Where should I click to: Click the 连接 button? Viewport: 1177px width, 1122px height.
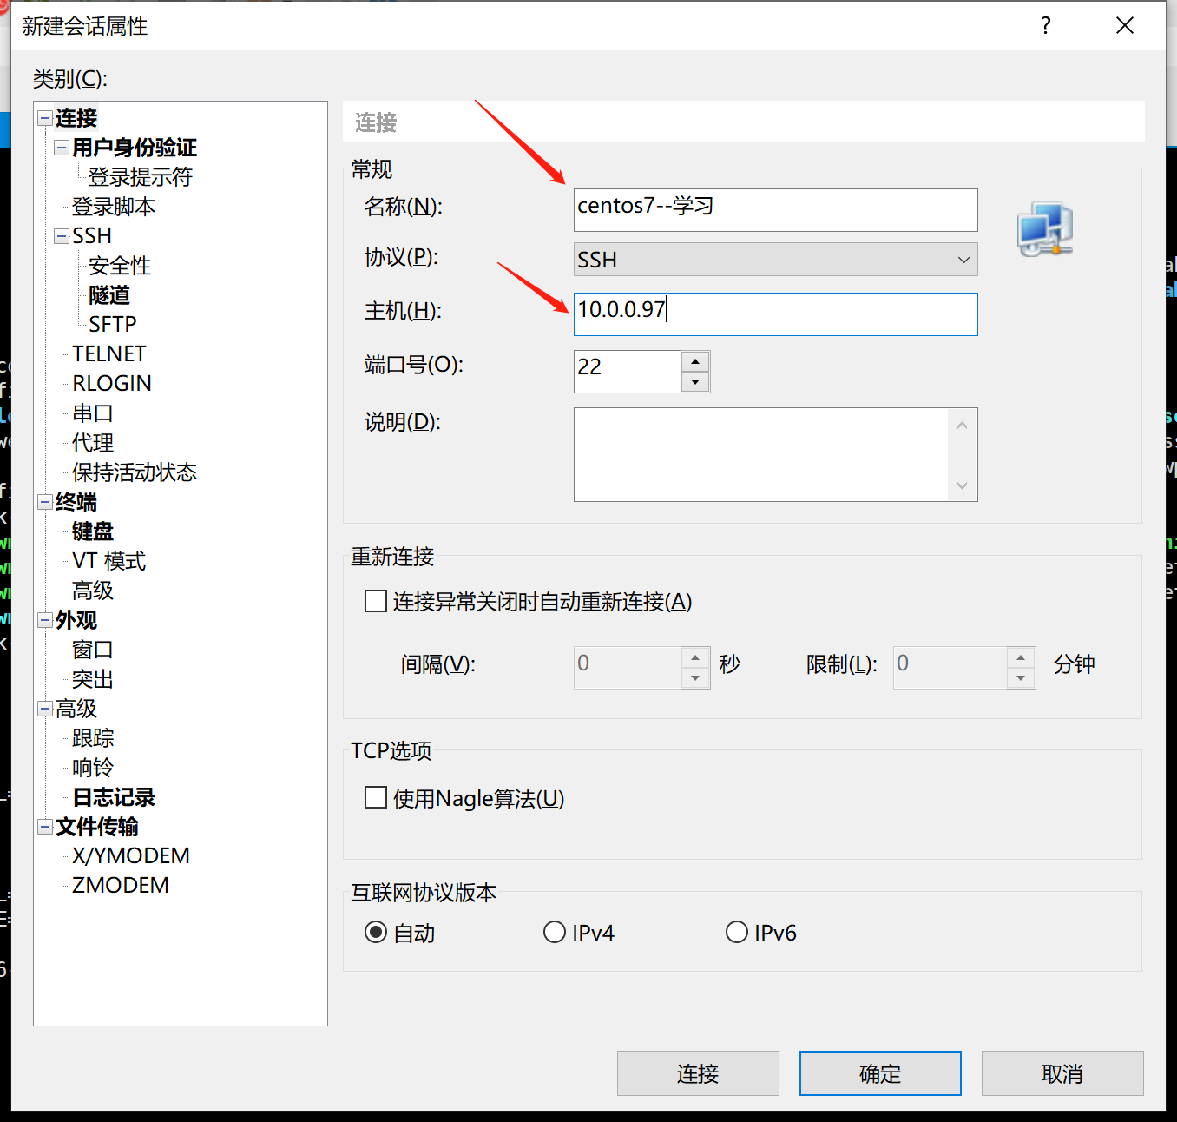(x=697, y=1073)
